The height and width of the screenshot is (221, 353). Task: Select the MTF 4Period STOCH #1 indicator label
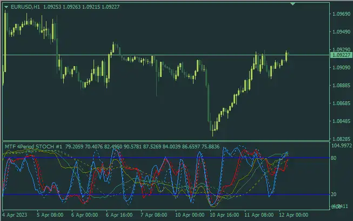34,147
